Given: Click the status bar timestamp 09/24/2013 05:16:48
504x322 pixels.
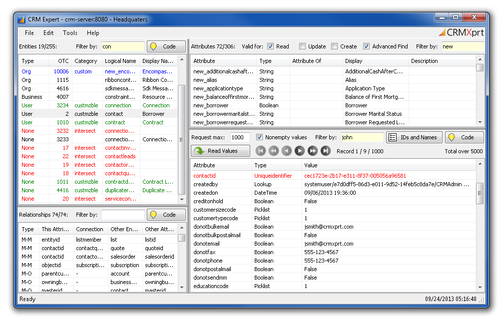Looking at the screenshot, I should click(x=451, y=299).
